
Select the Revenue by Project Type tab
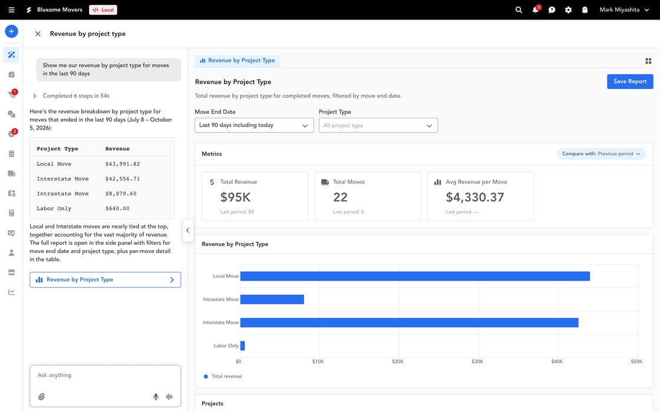[237, 61]
